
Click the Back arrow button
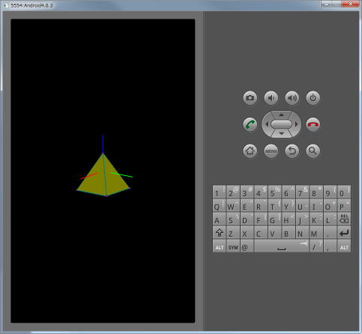(x=292, y=151)
